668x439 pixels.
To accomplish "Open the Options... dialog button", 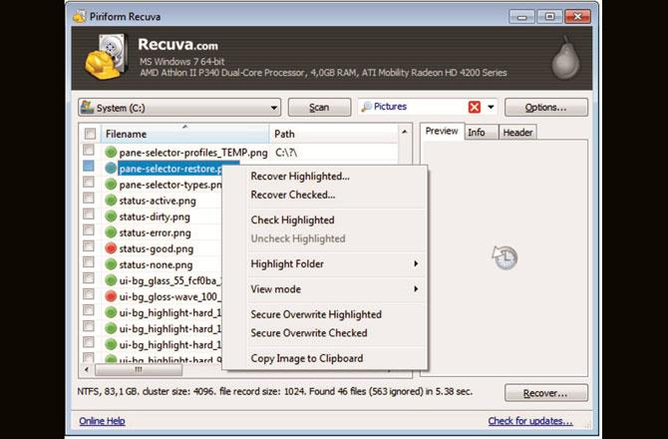I will (x=546, y=108).
